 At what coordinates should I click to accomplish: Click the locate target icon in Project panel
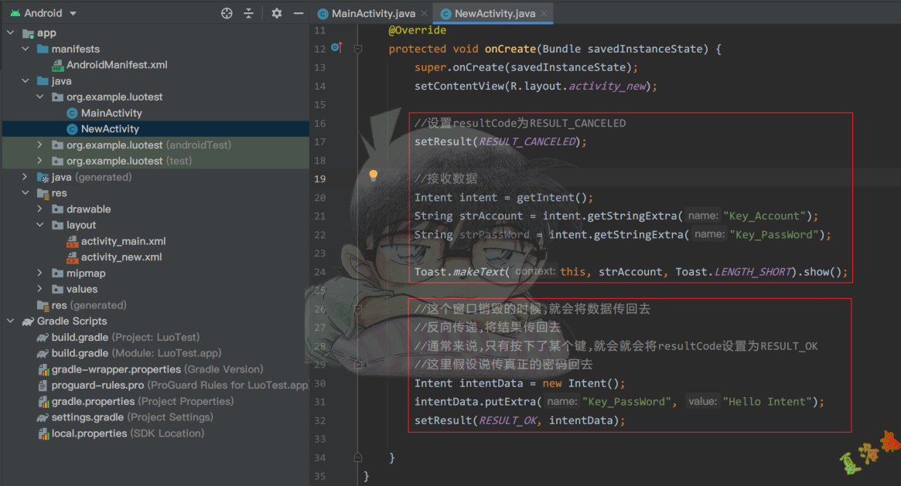[x=227, y=13]
